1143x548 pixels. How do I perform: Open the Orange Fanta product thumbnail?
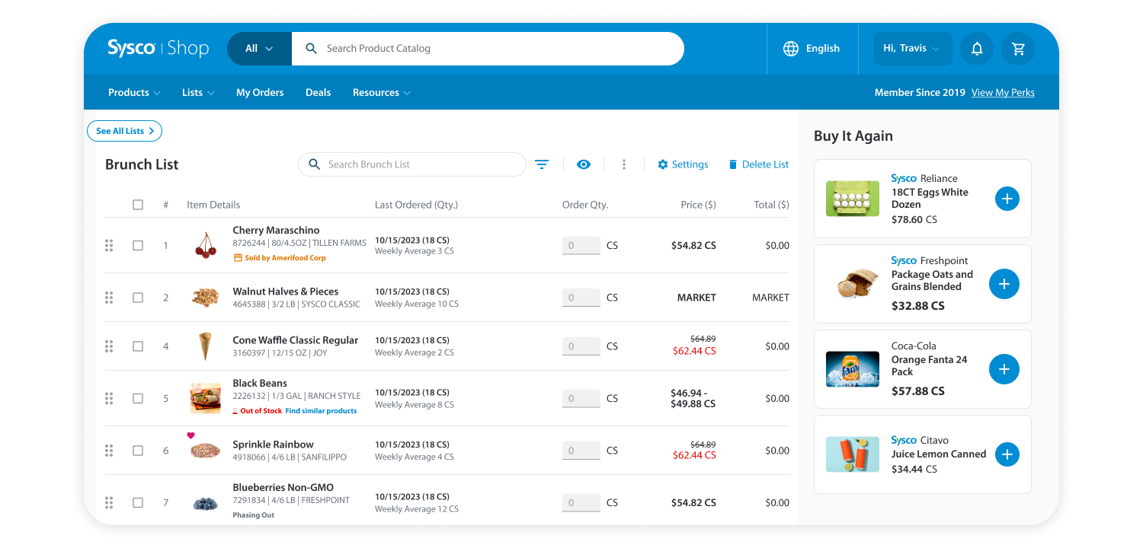[x=853, y=369]
